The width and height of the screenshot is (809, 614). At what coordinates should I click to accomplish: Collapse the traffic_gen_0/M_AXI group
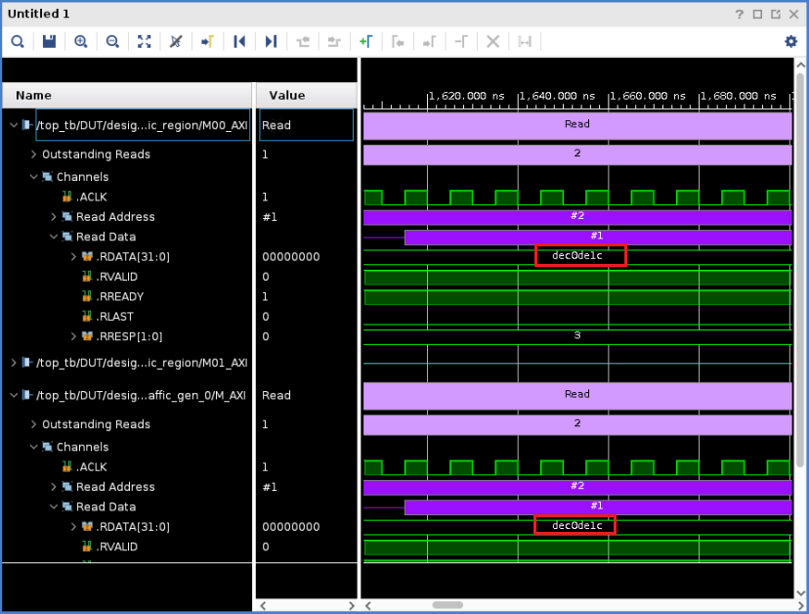(x=14, y=395)
